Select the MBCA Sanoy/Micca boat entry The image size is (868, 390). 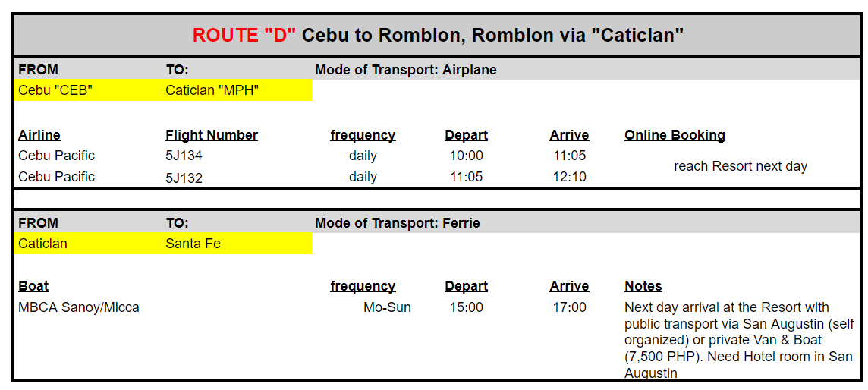(x=79, y=307)
